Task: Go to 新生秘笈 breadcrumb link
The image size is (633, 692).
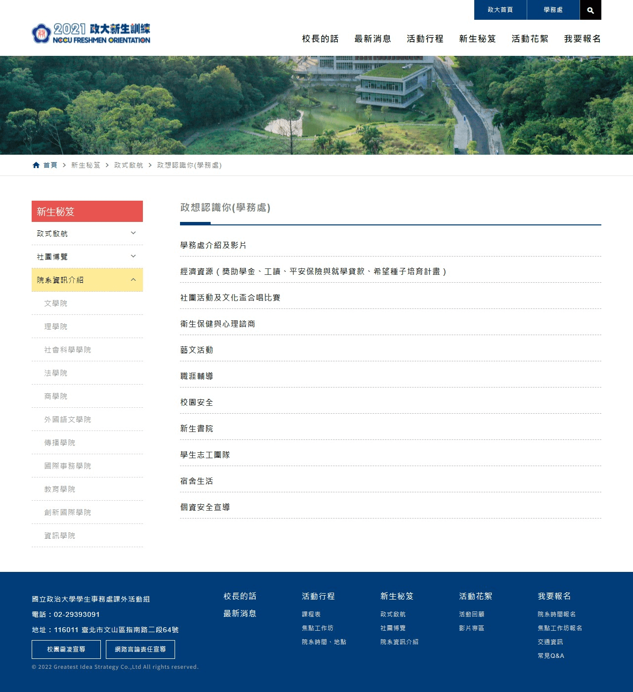Action: click(x=86, y=165)
